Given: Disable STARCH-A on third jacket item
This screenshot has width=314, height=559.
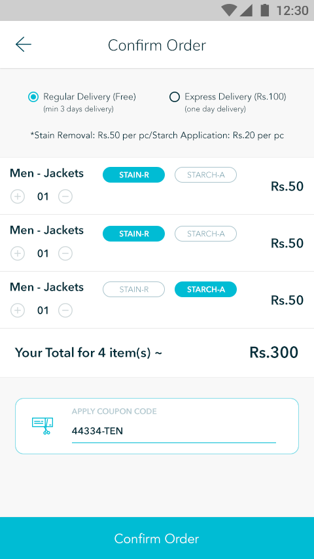Looking at the screenshot, I should pos(205,289).
